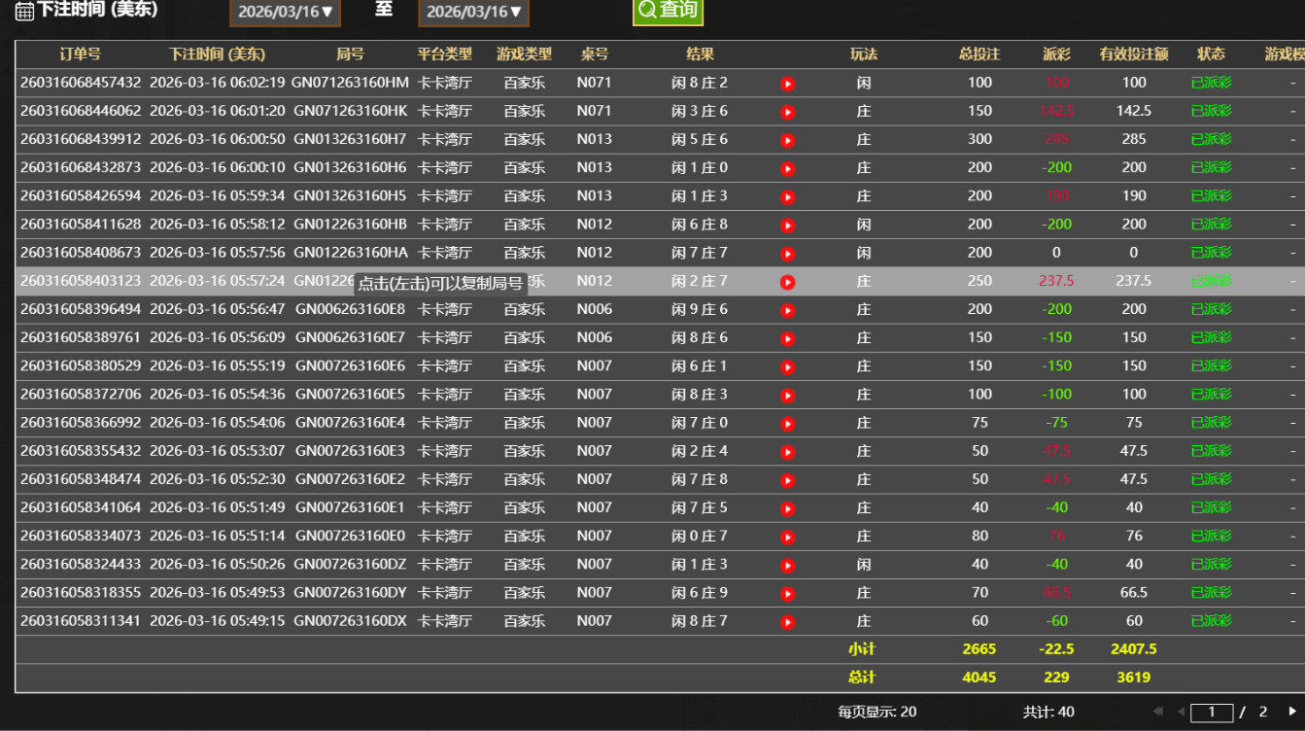
Task: Play replay for order 260316068432873
Action: coord(787,168)
